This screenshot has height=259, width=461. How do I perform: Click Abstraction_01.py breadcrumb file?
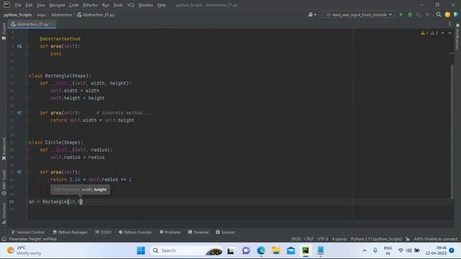96,14
